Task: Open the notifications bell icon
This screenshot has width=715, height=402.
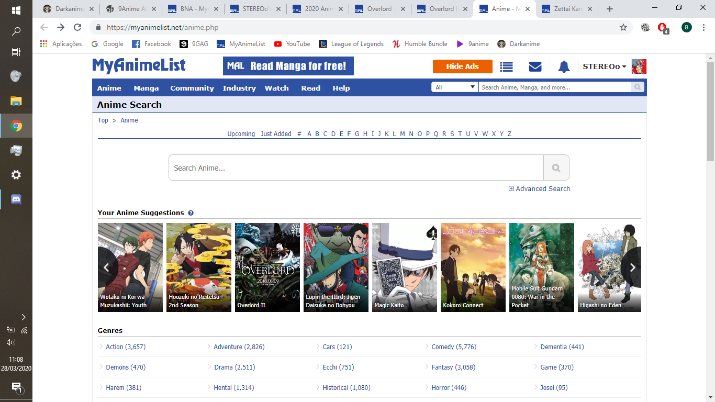Action: coord(564,66)
